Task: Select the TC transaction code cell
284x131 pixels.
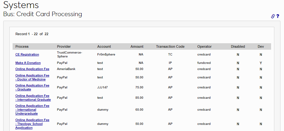Action: (170, 55)
